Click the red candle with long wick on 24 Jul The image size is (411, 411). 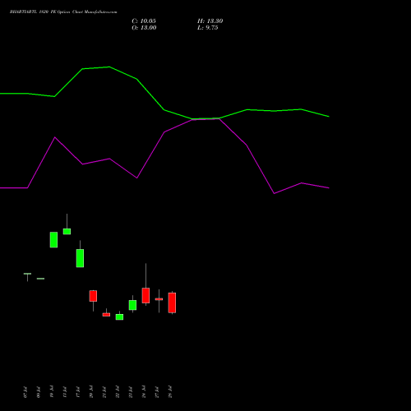pos(145,295)
